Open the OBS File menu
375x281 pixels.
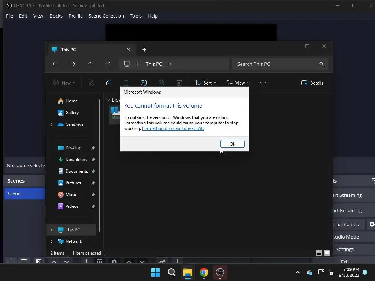[10, 16]
